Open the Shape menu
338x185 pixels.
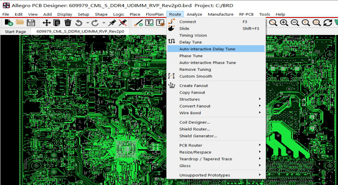click(x=101, y=14)
